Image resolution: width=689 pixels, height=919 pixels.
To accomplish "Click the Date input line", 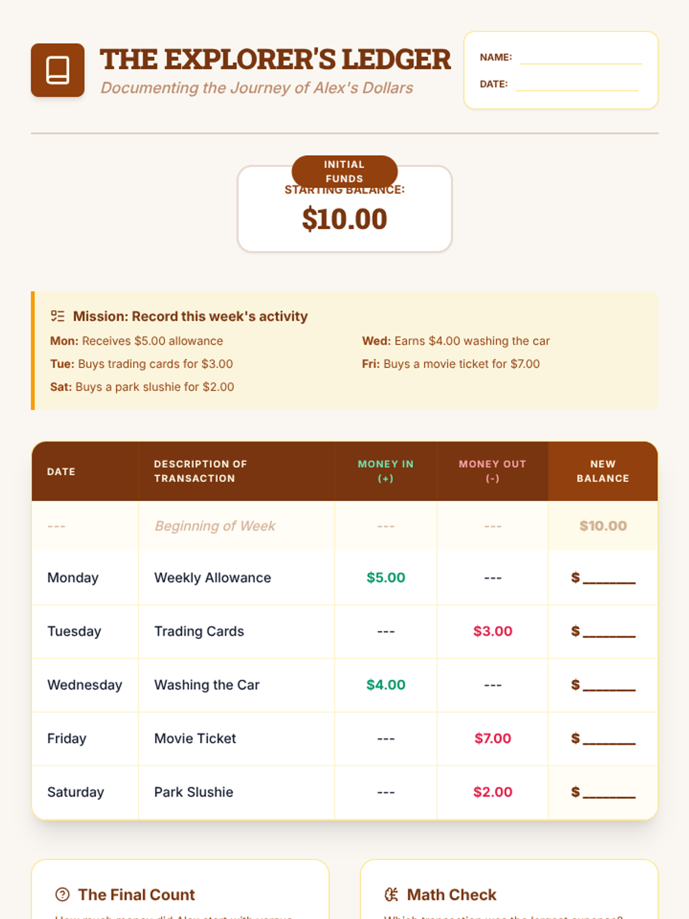I will pyautogui.click(x=576, y=84).
